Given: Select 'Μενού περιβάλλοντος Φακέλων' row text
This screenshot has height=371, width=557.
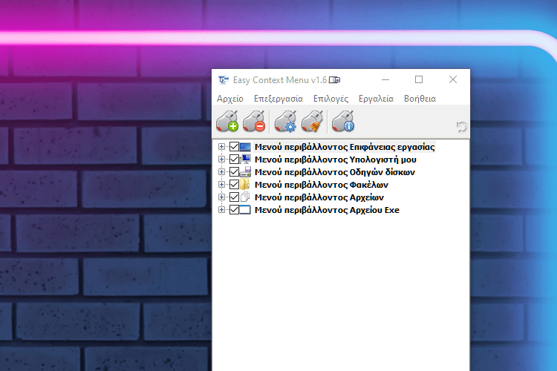Looking at the screenshot, I should [x=322, y=184].
